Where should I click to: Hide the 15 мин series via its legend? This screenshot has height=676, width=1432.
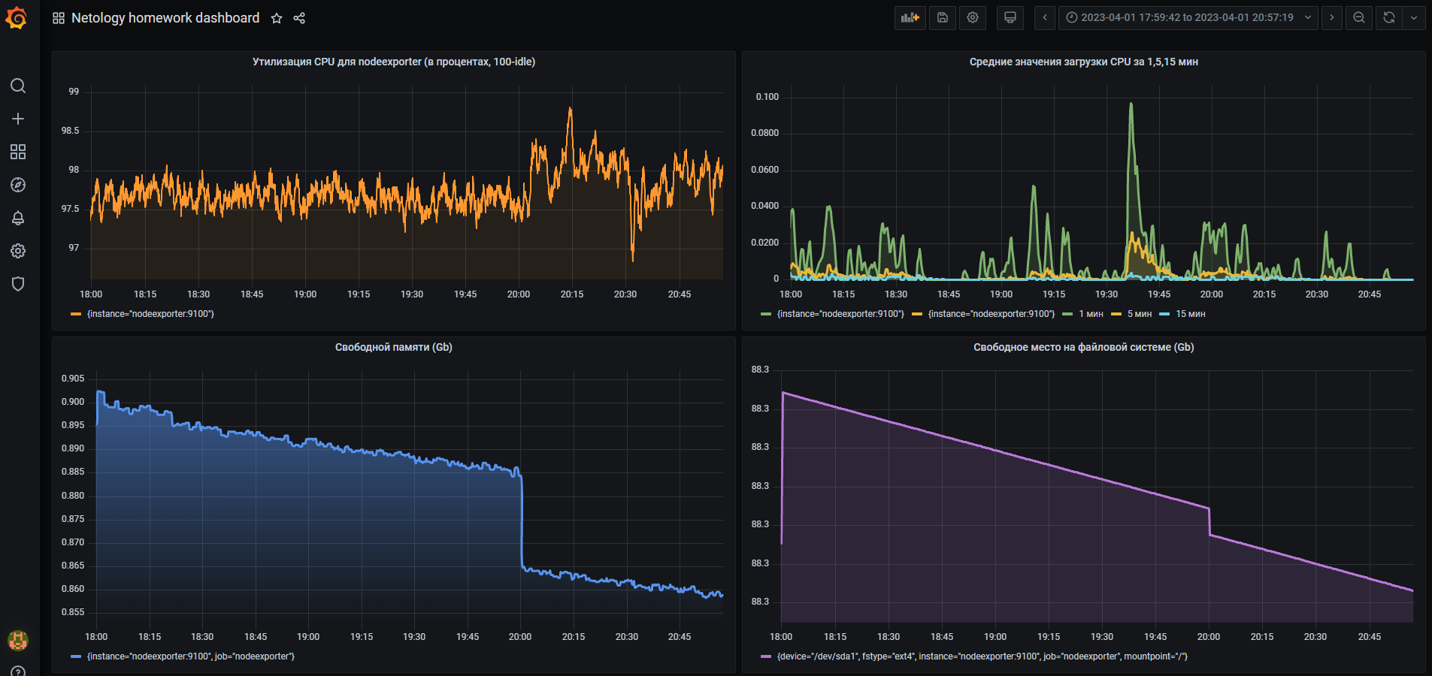[1190, 313]
